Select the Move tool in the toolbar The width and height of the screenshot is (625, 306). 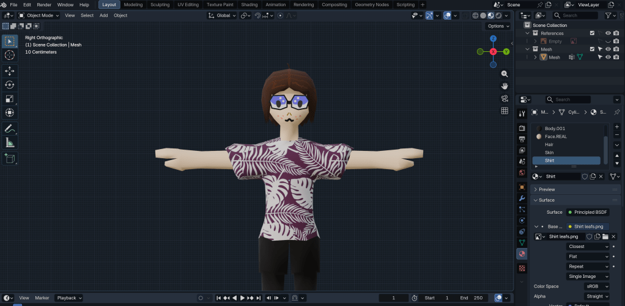coord(10,71)
